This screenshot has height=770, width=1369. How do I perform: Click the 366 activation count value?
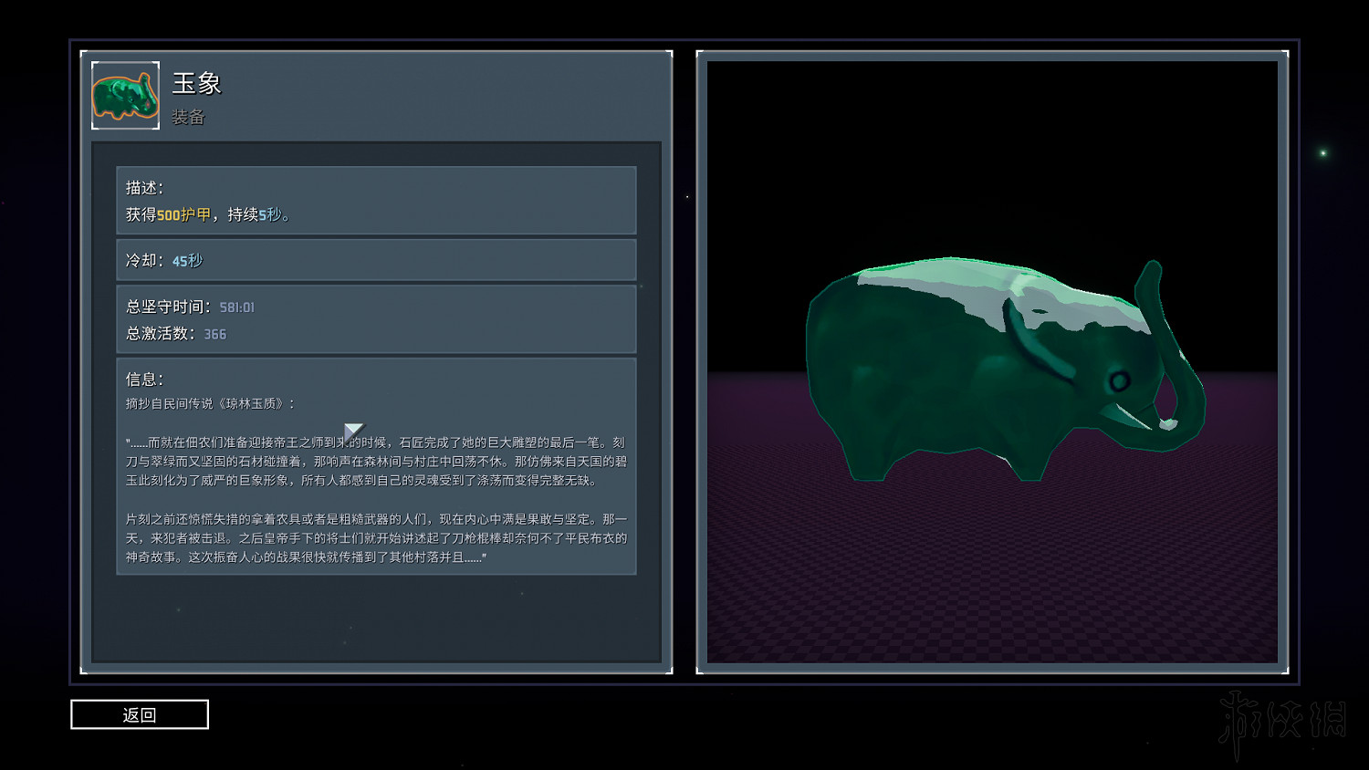214,335
